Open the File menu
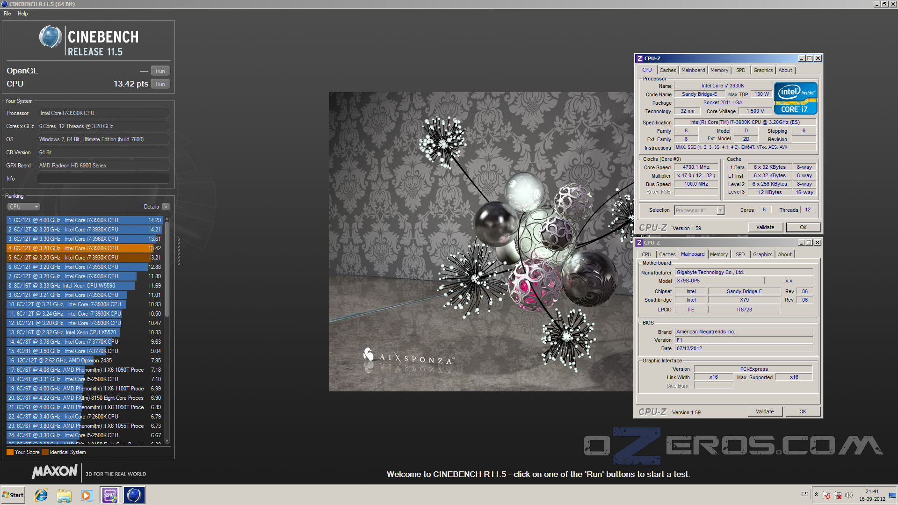This screenshot has width=898, height=505. point(7,14)
